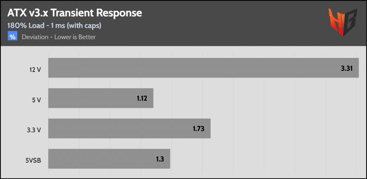Click the 1.3 value label
The height and width of the screenshot is (179, 367).
[x=160, y=159]
